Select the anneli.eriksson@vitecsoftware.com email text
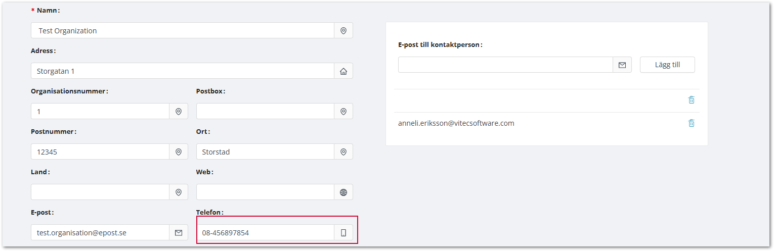This screenshot has height=251, width=774. coord(456,123)
